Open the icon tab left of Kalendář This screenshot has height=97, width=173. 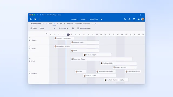pyautogui.click(x=64, y=23)
